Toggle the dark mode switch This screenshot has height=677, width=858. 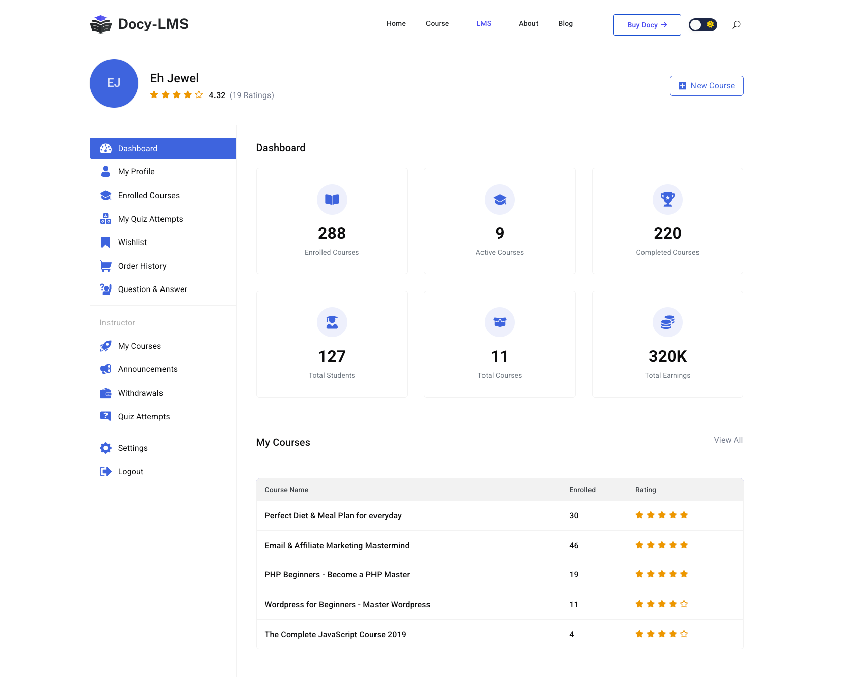click(703, 25)
